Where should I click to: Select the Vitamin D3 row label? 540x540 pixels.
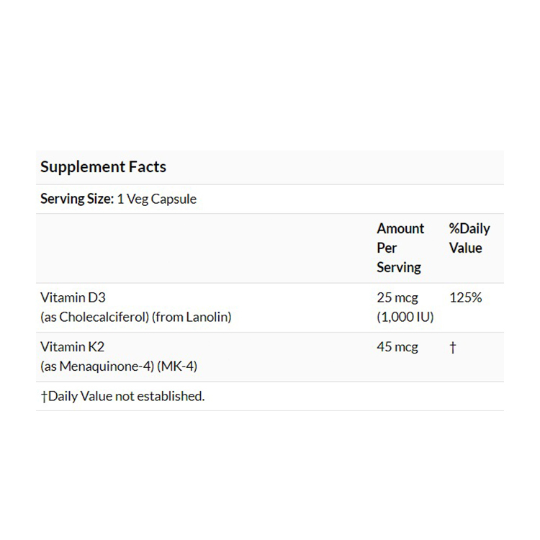pyautogui.click(x=73, y=297)
